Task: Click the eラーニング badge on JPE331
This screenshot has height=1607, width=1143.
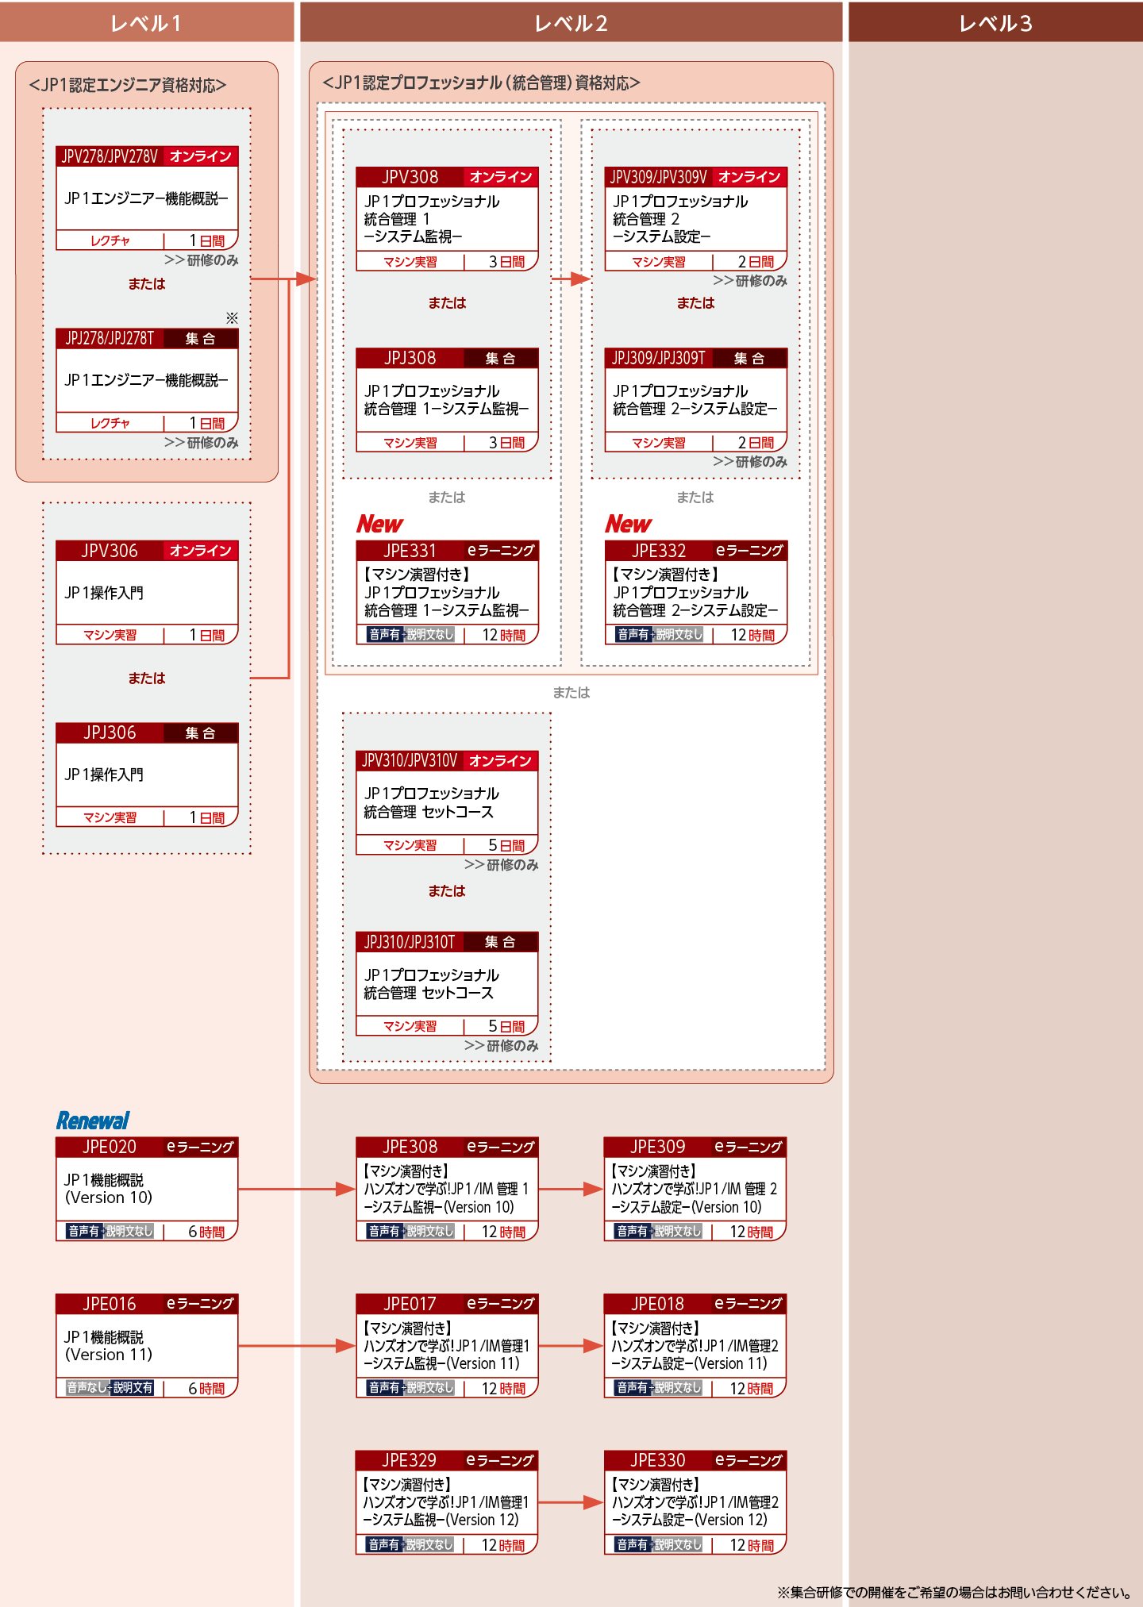Action: pyautogui.click(x=501, y=550)
